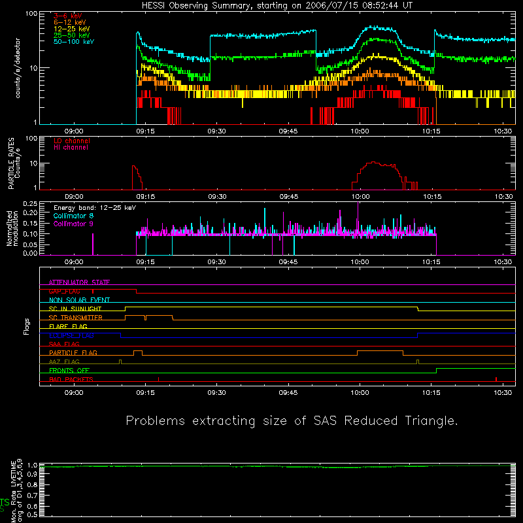Click the vertical 'Flags' axis label

click(26, 326)
